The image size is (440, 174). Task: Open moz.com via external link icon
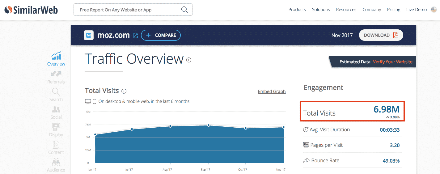(x=135, y=36)
